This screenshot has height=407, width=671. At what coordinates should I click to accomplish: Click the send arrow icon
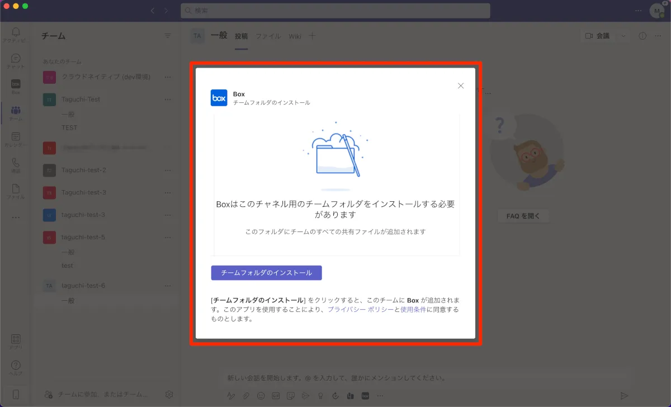click(625, 396)
